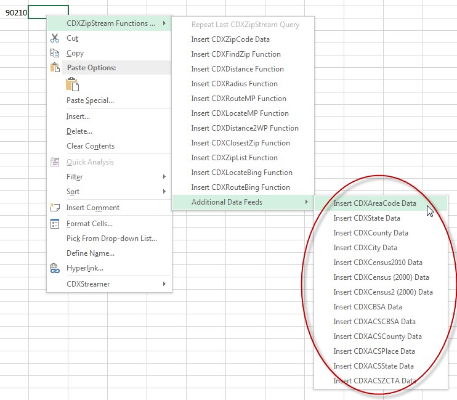457x400 pixels.
Task: Select Insert CDXACSPlace Data
Action: (x=381, y=351)
